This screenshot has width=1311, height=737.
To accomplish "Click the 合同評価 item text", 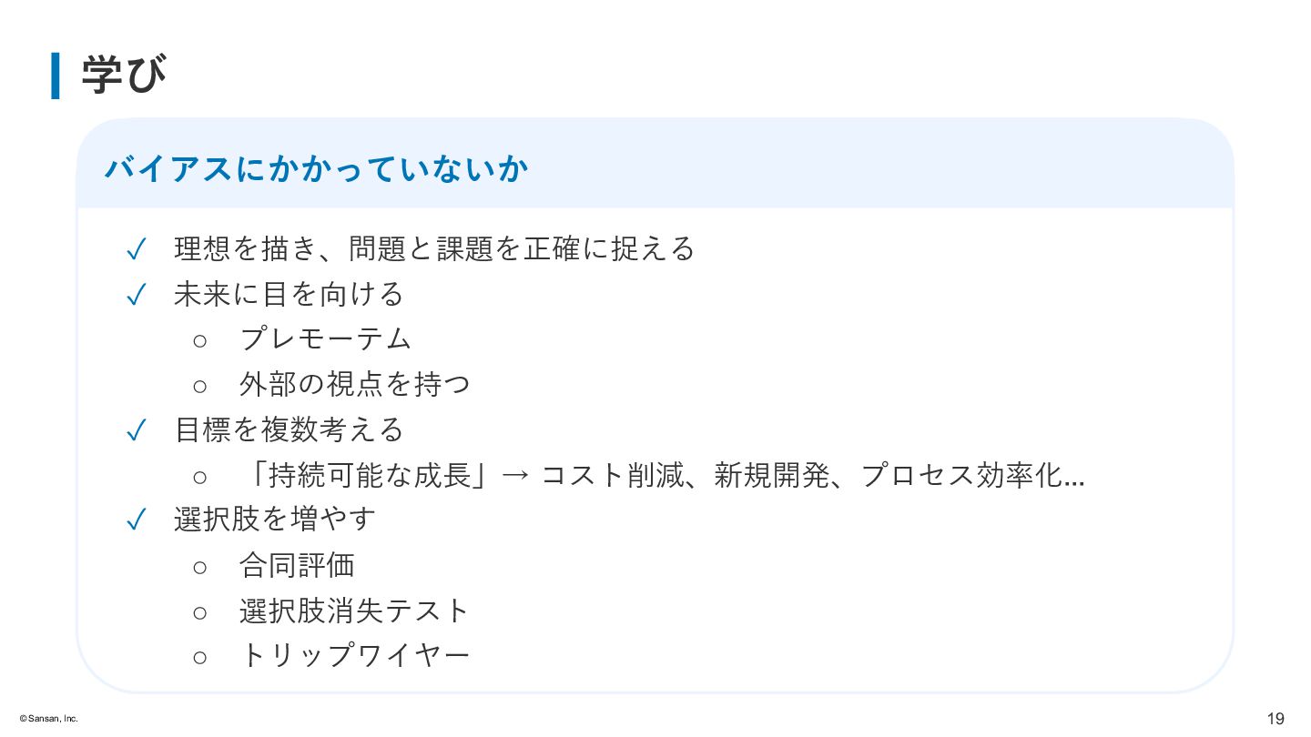I will 297,565.
